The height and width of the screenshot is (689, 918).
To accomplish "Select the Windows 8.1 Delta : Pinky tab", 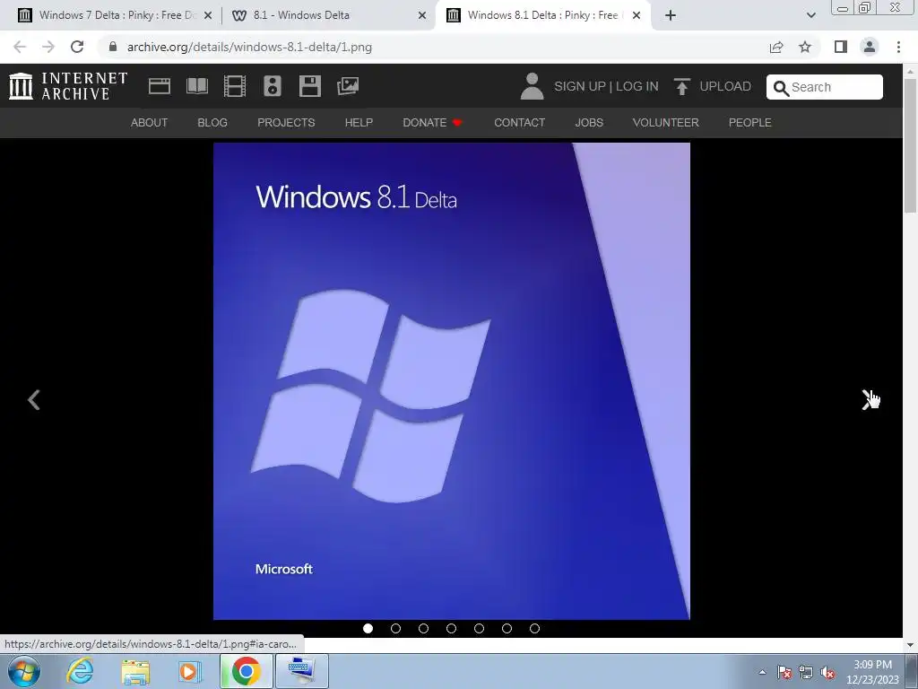I will [544, 15].
